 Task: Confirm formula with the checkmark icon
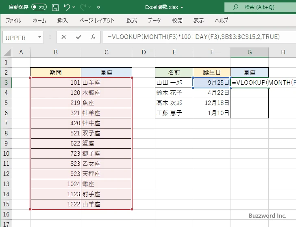click(x=78, y=37)
